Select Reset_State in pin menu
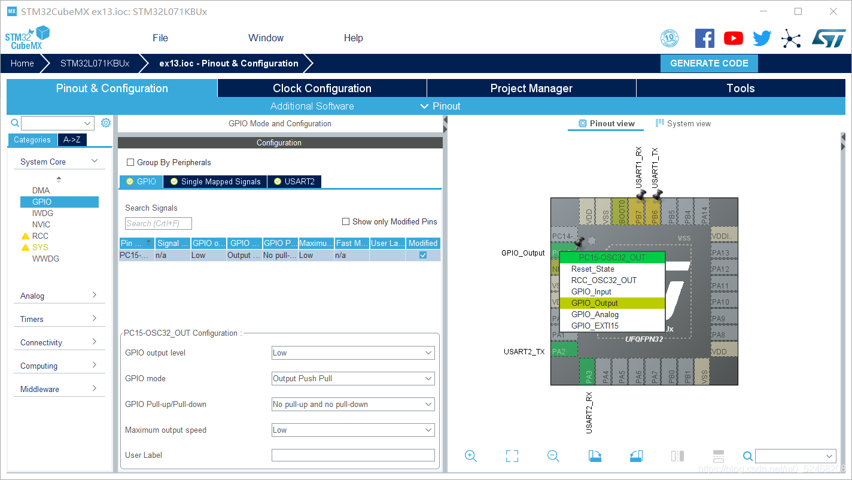 [x=611, y=269]
